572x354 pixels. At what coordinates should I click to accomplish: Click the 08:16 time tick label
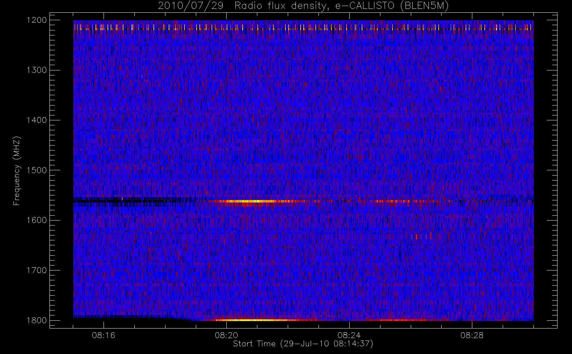(104, 335)
